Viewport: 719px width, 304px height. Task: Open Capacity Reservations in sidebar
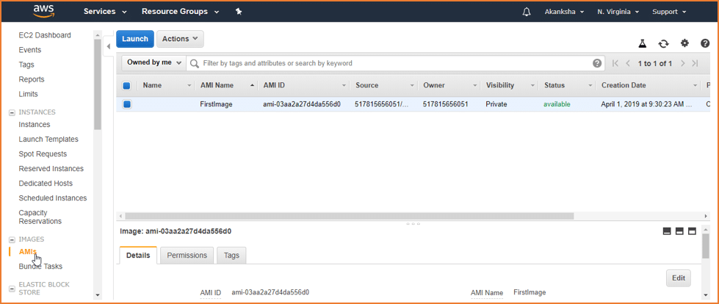[40, 217]
